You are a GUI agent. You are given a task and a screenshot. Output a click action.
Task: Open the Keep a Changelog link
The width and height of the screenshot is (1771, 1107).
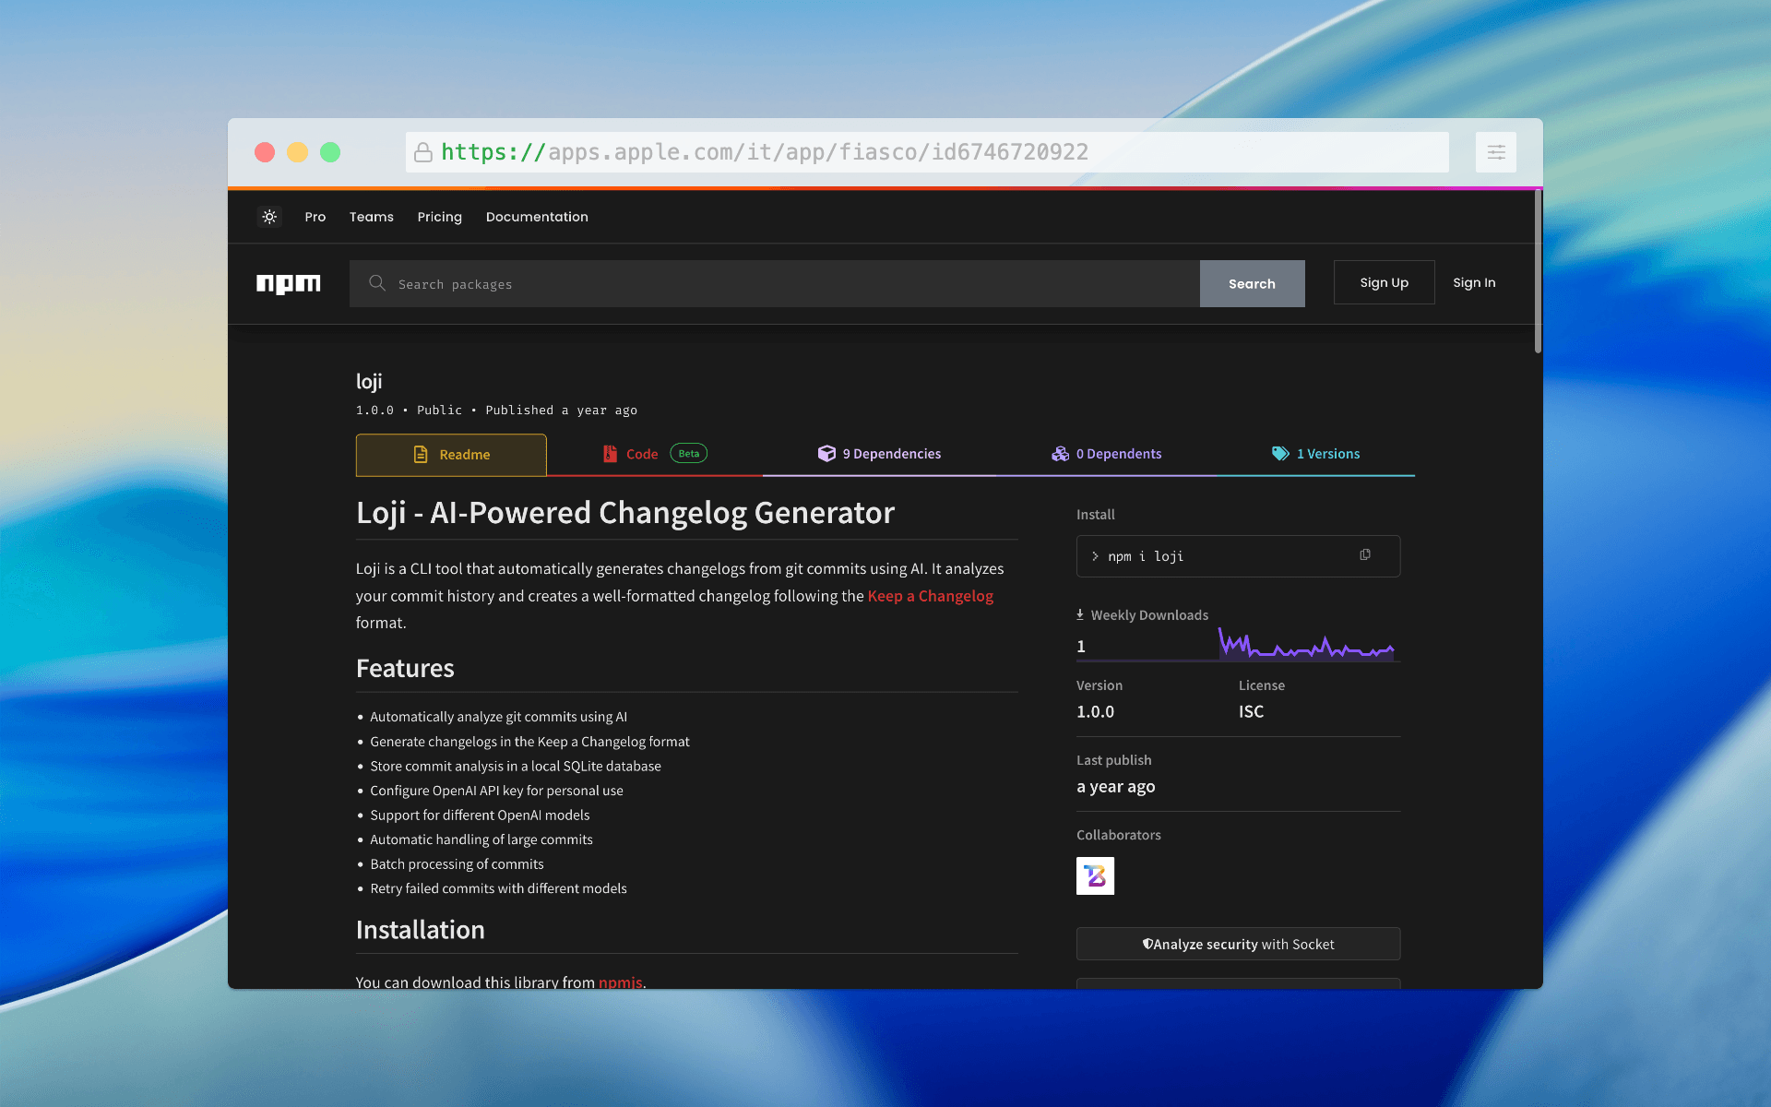[930, 596]
